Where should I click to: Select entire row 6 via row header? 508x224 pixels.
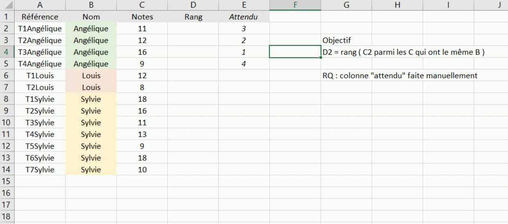click(7, 76)
